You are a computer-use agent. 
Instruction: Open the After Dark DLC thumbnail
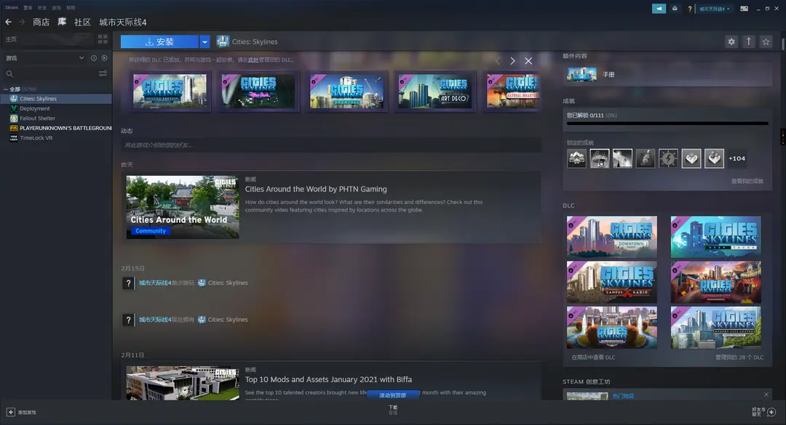(258, 91)
